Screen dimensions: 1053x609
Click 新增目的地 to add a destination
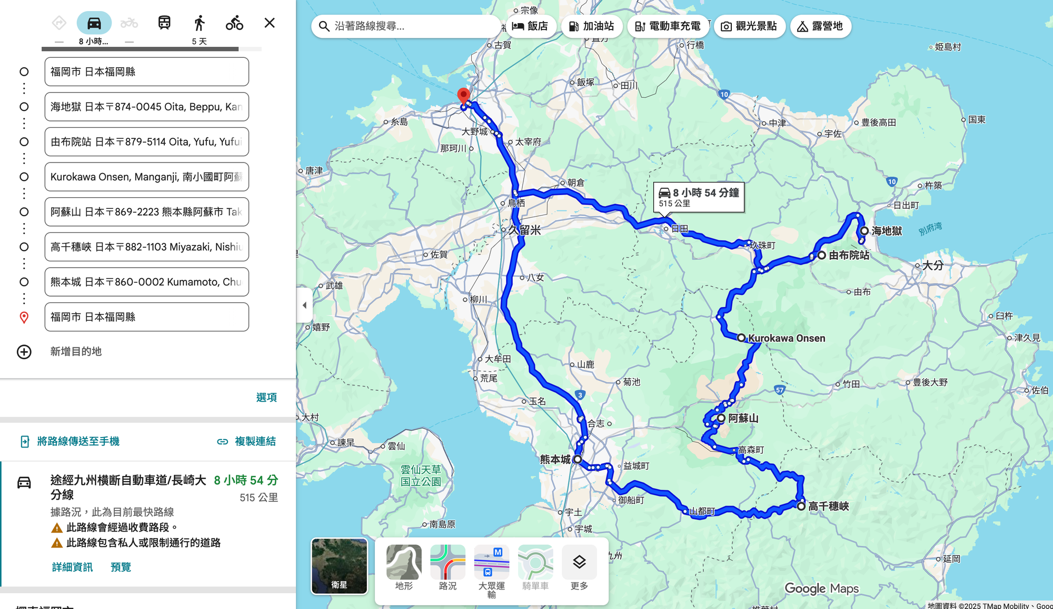(75, 352)
